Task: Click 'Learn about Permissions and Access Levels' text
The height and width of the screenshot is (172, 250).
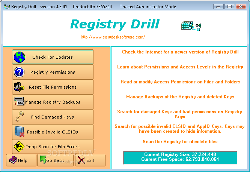Action: point(180,67)
